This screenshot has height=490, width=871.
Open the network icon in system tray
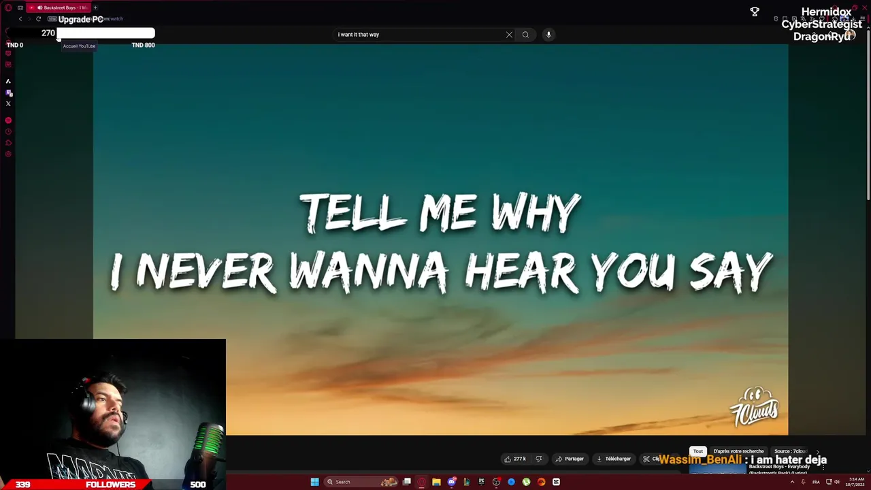[829, 482]
